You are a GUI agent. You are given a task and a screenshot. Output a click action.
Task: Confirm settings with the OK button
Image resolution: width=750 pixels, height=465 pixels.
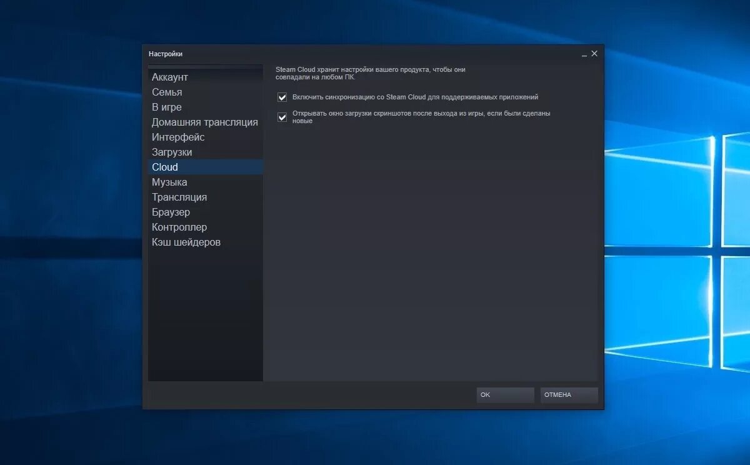coord(505,395)
